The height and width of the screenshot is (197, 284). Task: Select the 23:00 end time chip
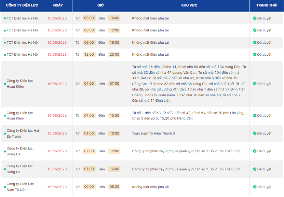114,54
